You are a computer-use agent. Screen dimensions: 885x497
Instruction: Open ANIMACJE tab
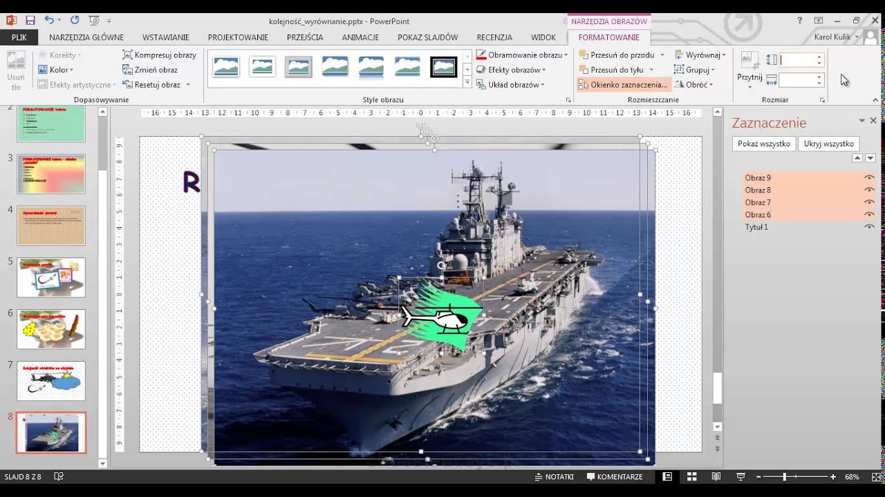tap(360, 37)
